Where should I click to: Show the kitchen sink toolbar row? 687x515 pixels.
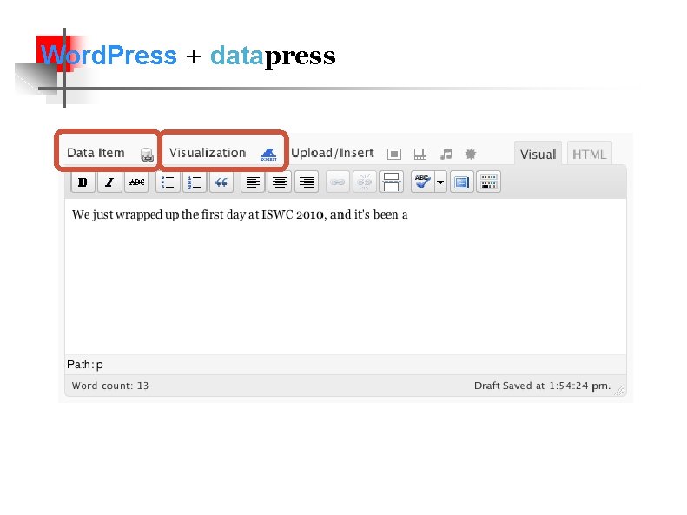click(x=488, y=182)
